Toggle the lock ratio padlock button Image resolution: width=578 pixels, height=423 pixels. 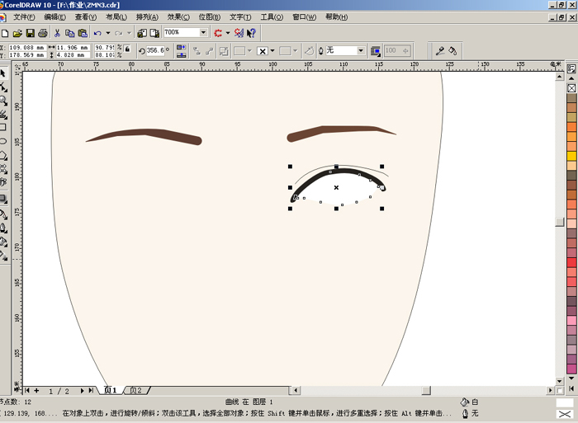coord(126,50)
